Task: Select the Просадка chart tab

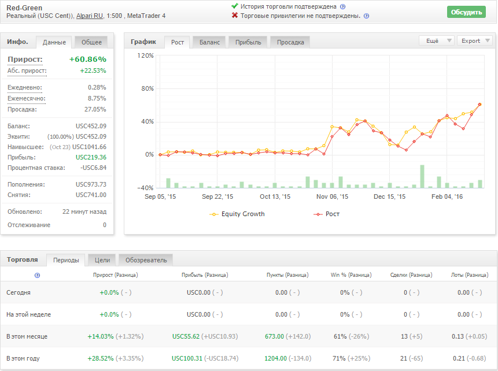Action: coord(290,42)
